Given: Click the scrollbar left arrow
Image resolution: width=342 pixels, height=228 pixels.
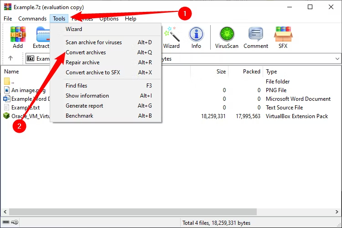Looking at the screenshot, I should (5, 212).
